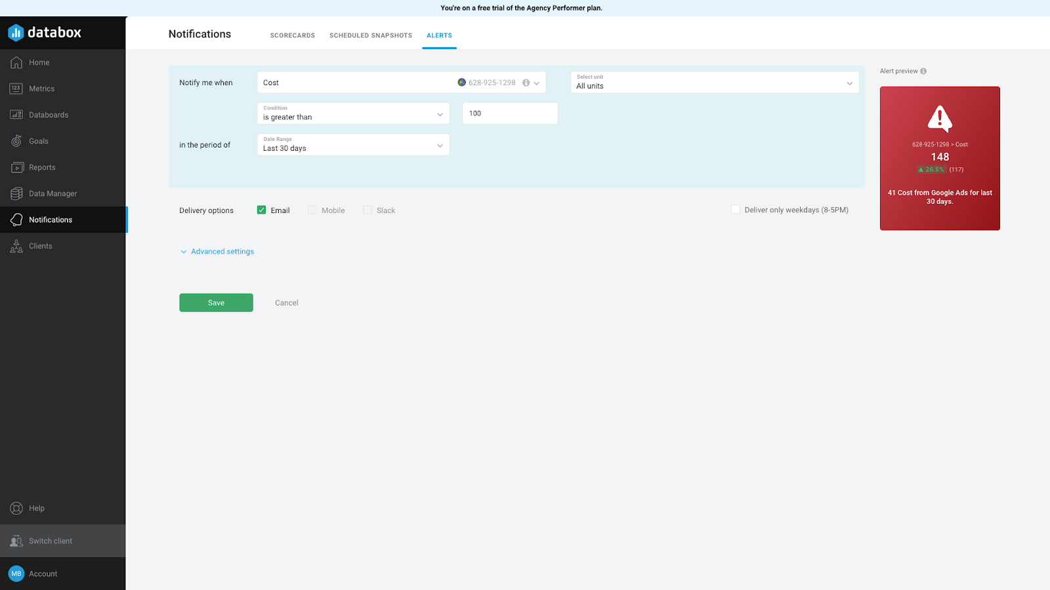Click the 26.5% change indicator in preview
Viewport: 1050px width, 590px height.
[931, 169]
